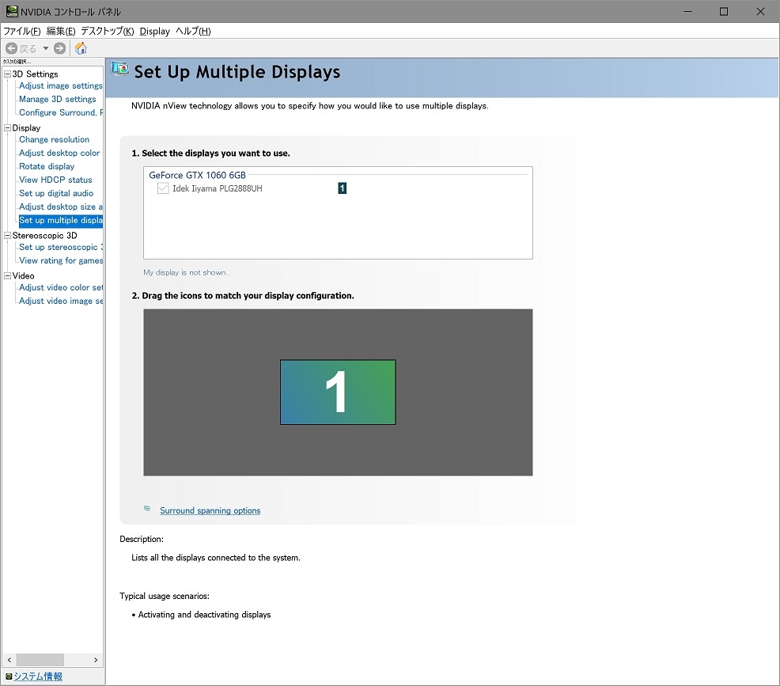This screenshot has width=780, height=686.
Task: Open the ファイル(F) menu
Action: click(22, 32)
